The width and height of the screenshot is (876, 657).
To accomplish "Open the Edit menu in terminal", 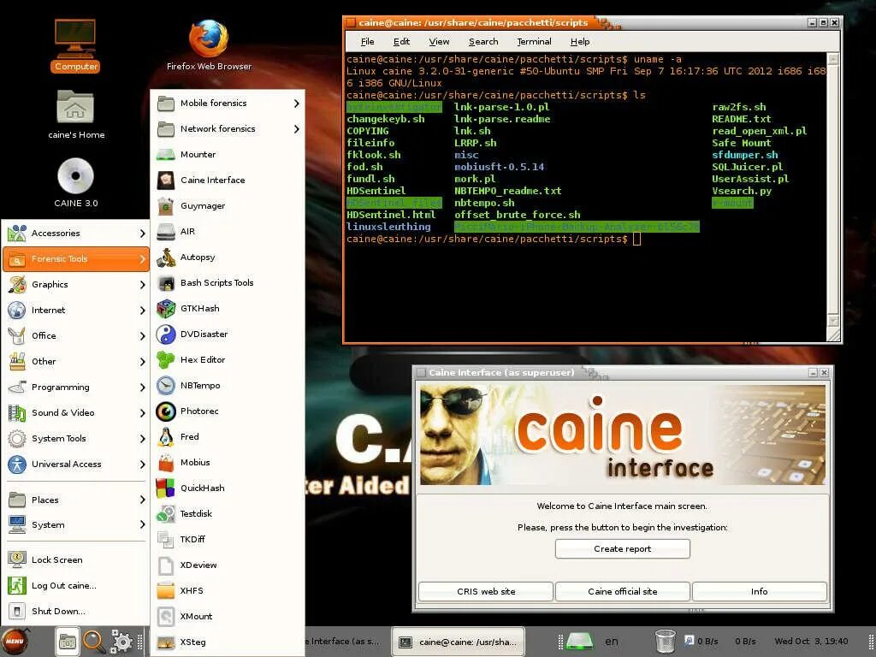I will coord(401,41).
